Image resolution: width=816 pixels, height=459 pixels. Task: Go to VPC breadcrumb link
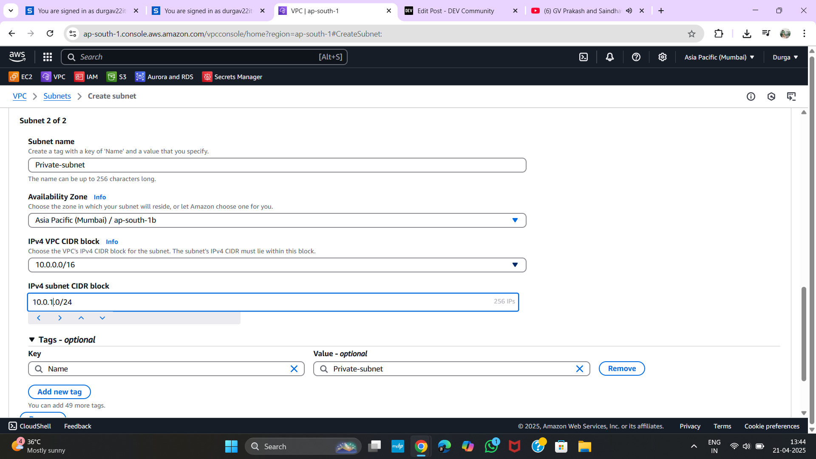(20, 96)
